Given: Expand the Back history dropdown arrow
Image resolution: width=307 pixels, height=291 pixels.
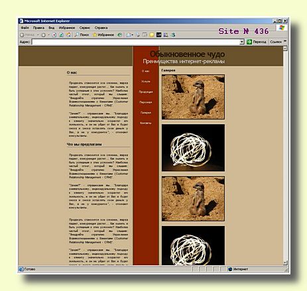Looking at the screenshot, I should (x=38, y=35).
